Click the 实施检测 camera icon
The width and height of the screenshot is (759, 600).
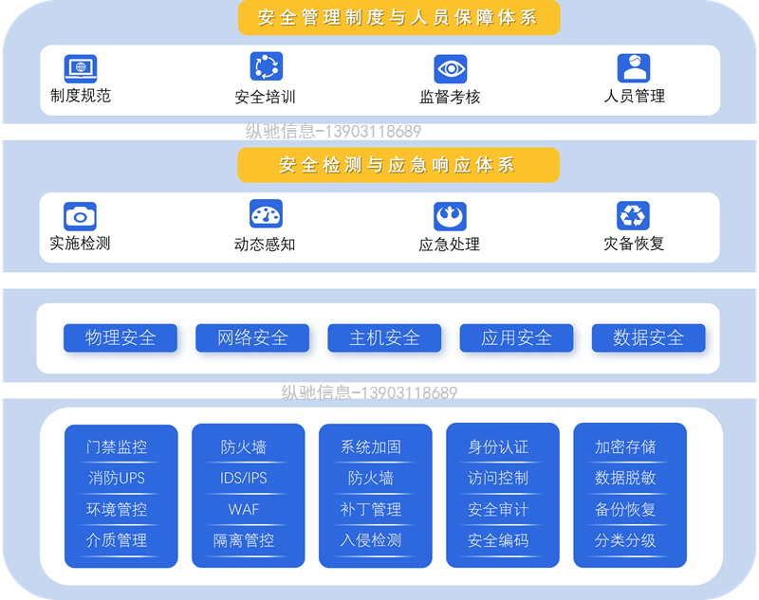pyautogui.click(x=80, y=216)
